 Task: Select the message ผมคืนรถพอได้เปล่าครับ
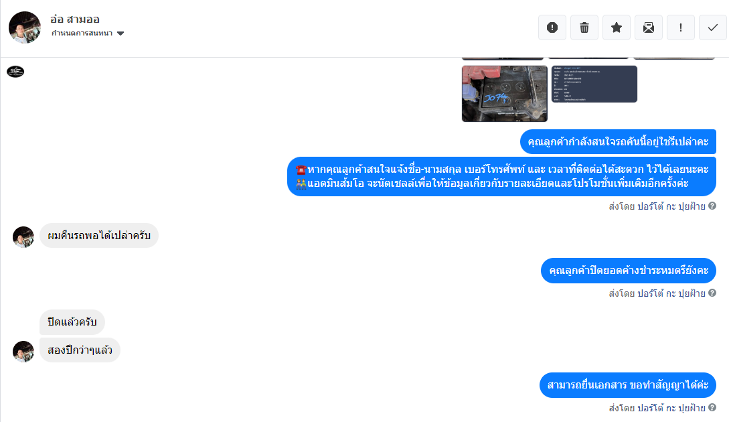coord(99,235)
